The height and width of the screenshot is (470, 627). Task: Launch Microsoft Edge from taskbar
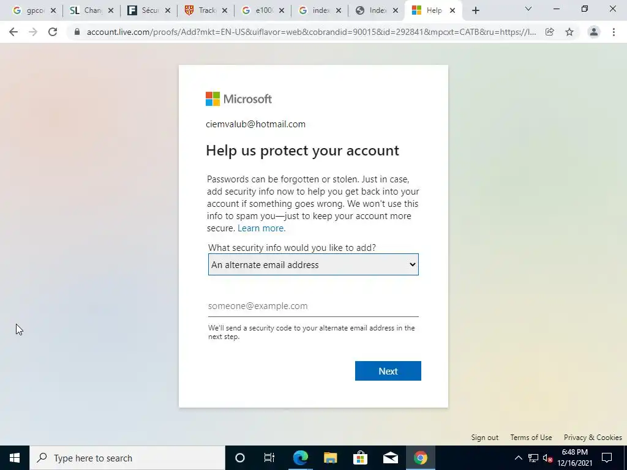(x=300, y=458)
